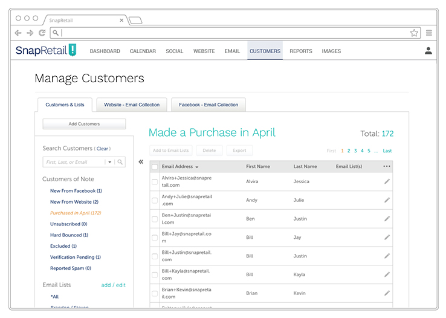Screen dimensions: 446x318
Task: Close the SnapRetail browser tab
Action: 121,20
